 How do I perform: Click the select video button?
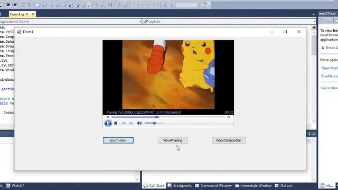click(x=118, y=140)
